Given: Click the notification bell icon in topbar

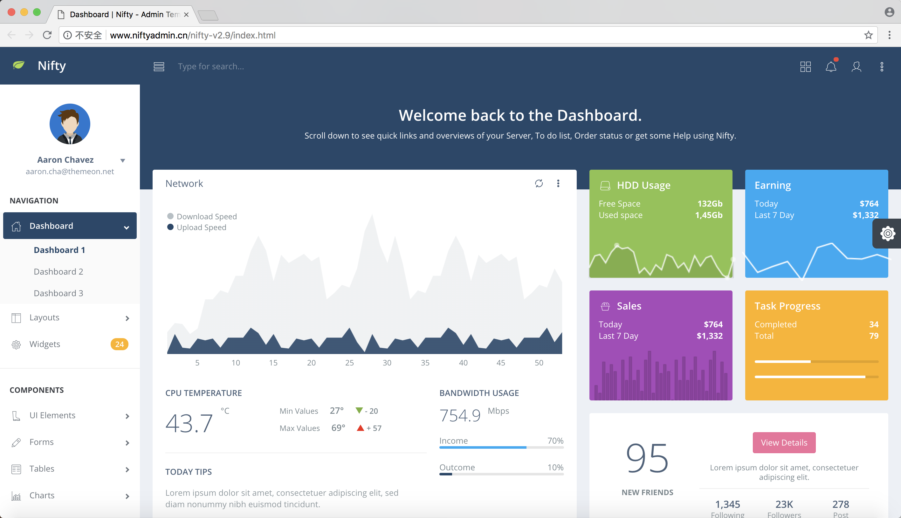Looking at the screenshot, I should pyautogui.click(x=831, y=66).
